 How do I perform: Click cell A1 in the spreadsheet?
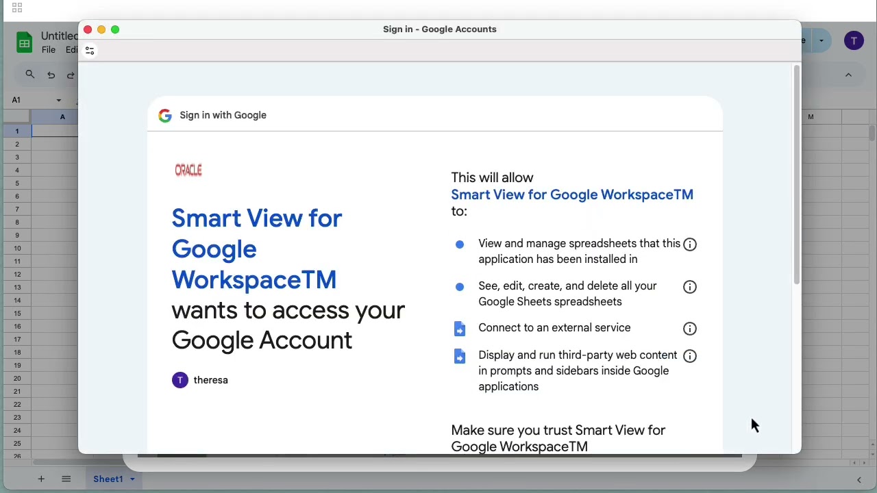click(x=55, y=131)
